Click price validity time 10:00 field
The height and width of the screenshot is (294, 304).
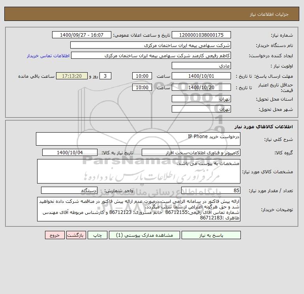point(142,87)
